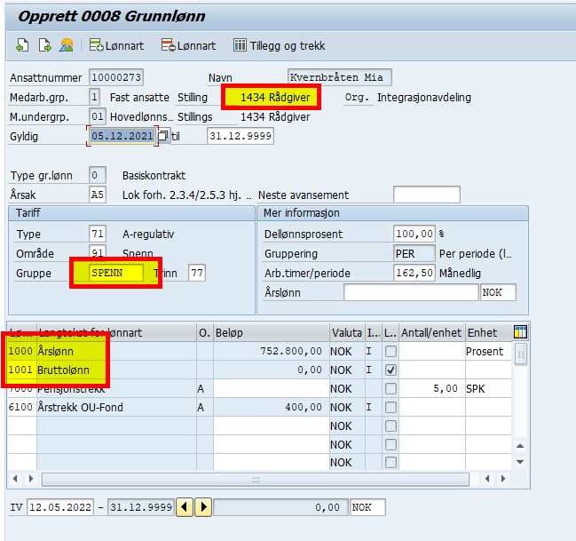This screenshot has height=541, width=576.
Task: Open Tillegg og trekk
Action: tap(280, 45)
